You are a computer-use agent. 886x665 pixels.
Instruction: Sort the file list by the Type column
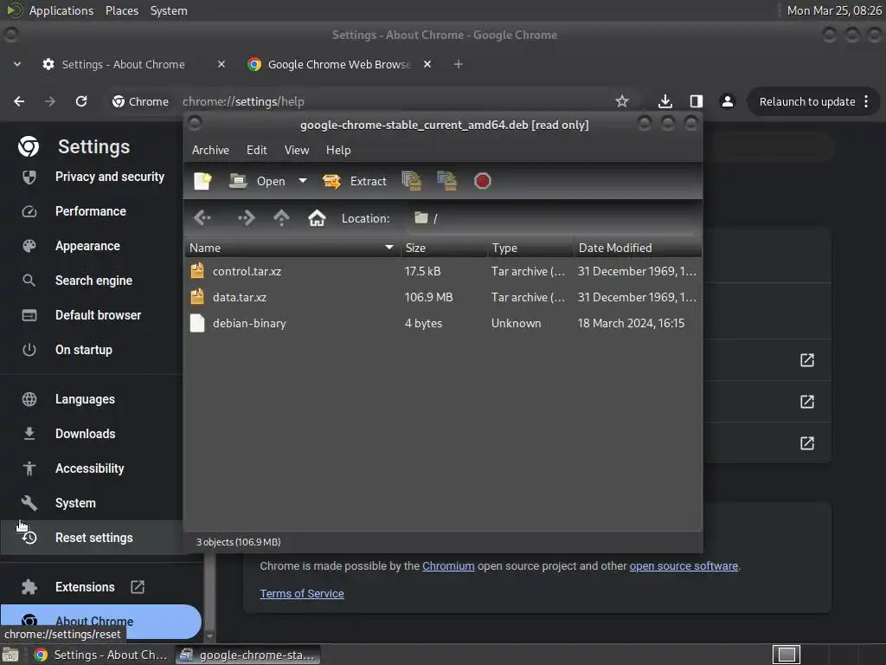click(x=530, y=248)
